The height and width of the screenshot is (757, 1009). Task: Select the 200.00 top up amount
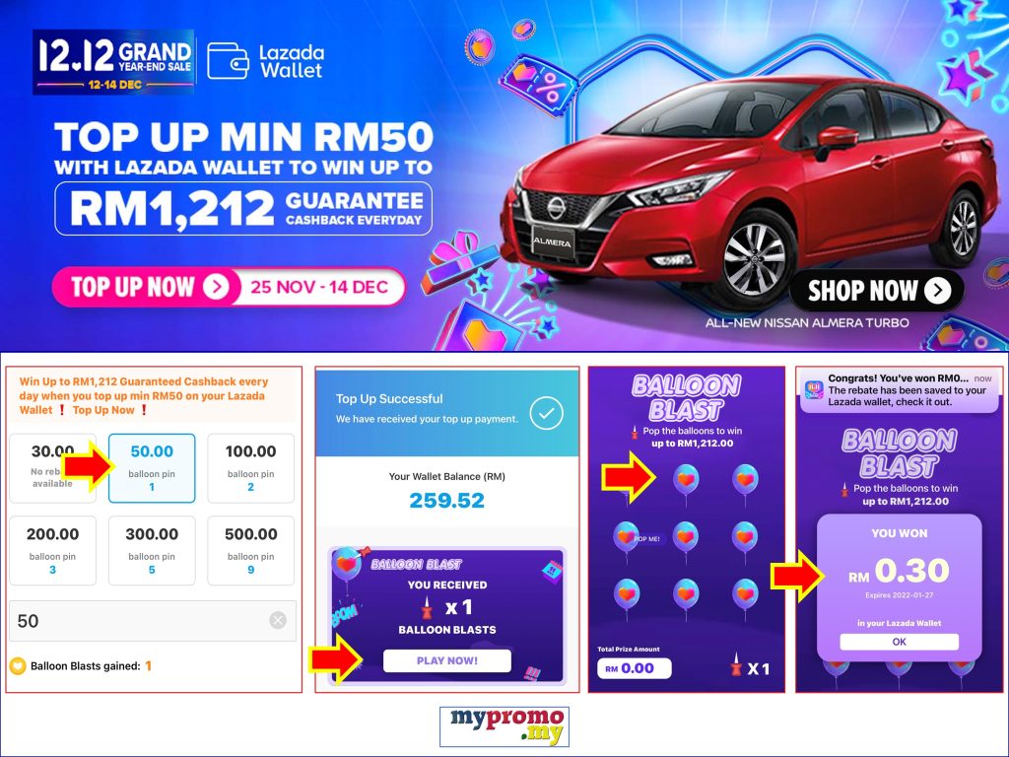(53, 550)
